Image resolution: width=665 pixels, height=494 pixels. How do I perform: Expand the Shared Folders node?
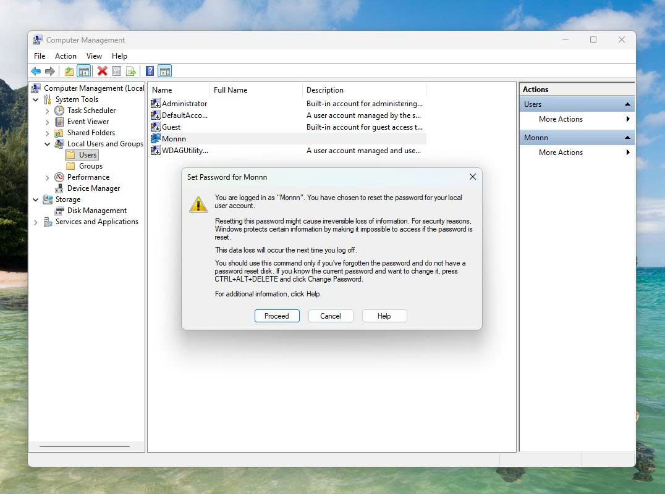click(x=47, y=133)
